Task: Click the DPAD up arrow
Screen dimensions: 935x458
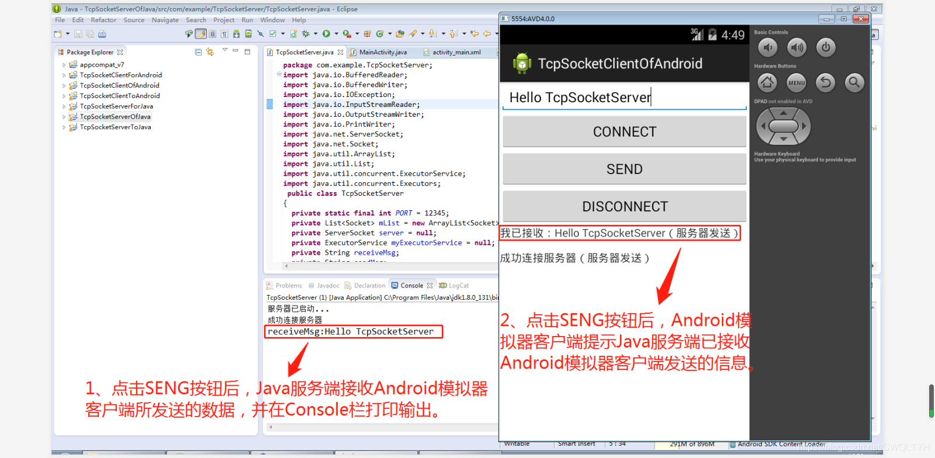Action: click(783, 113)
